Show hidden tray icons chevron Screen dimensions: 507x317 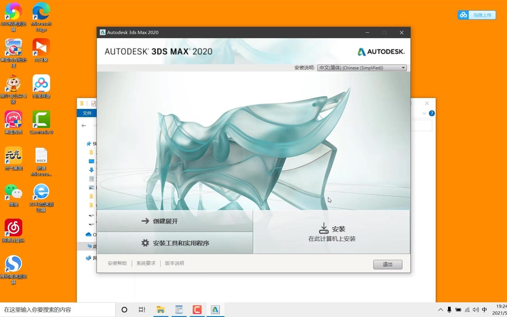tap(440, 310)
